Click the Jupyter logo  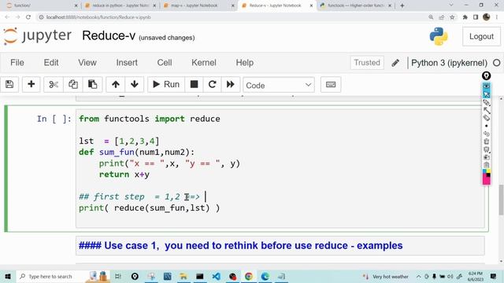point(37,36)
